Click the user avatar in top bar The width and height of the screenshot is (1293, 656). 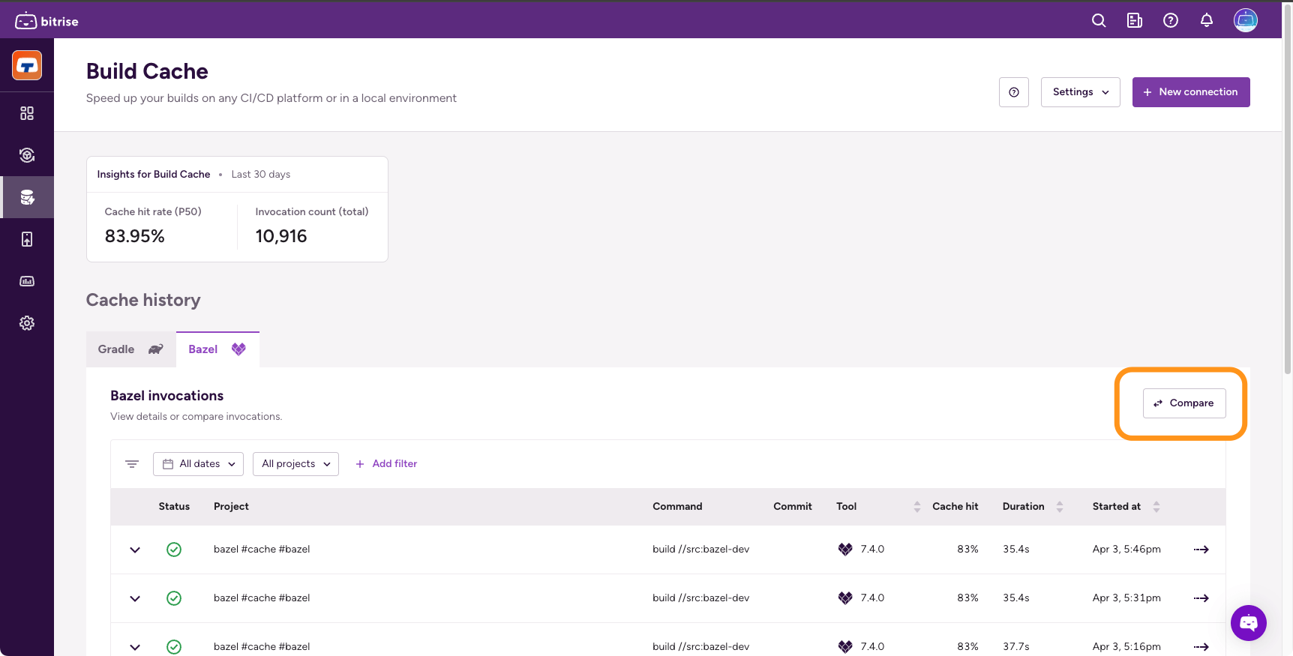click(x=1245, y=21)
